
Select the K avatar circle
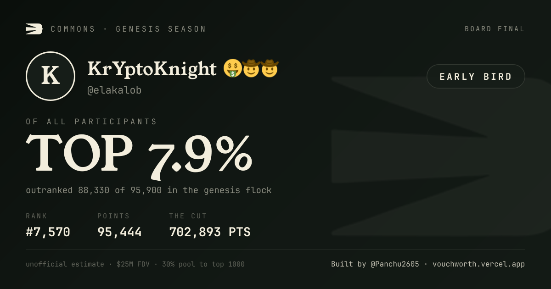[51, 76]
